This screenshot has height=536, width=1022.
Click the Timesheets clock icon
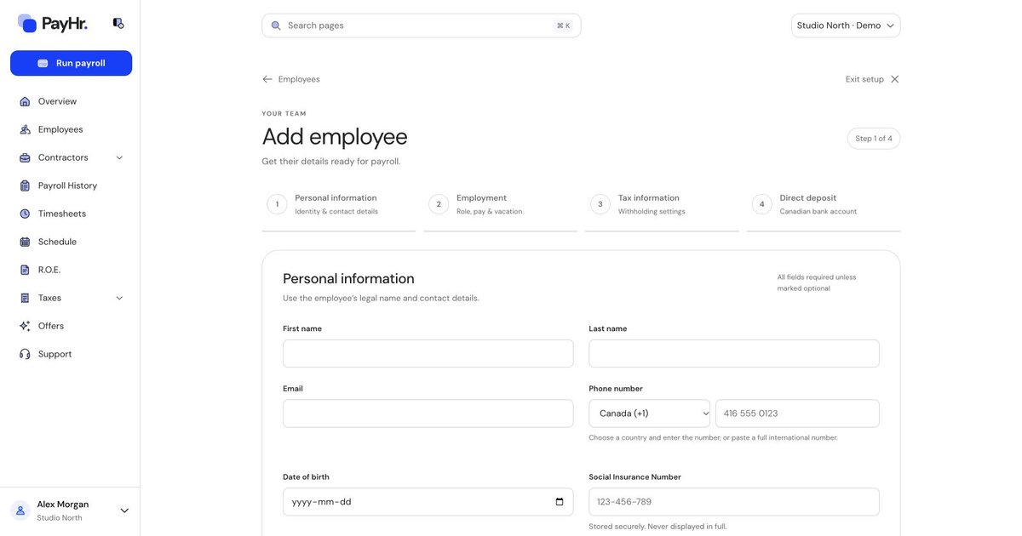click(25, 214)
